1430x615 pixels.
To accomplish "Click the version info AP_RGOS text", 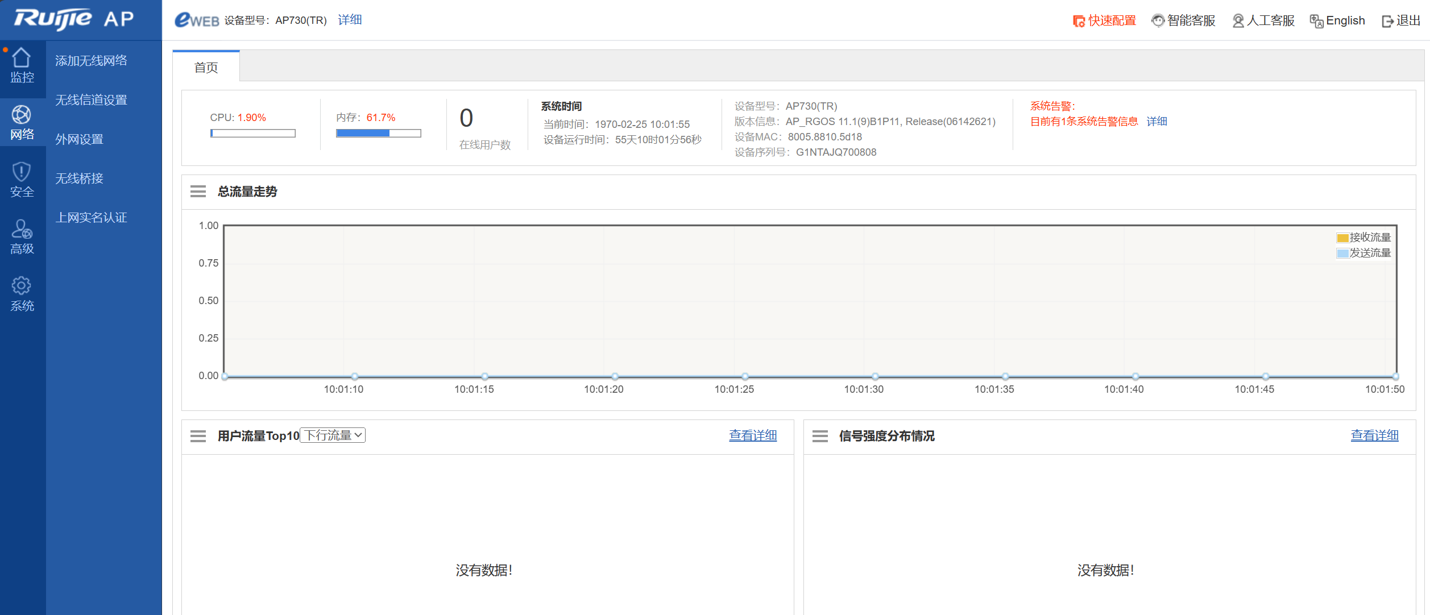I will (x=890, y=122).
